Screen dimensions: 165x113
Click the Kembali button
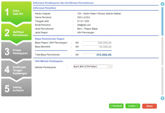(x=116, y=106)
